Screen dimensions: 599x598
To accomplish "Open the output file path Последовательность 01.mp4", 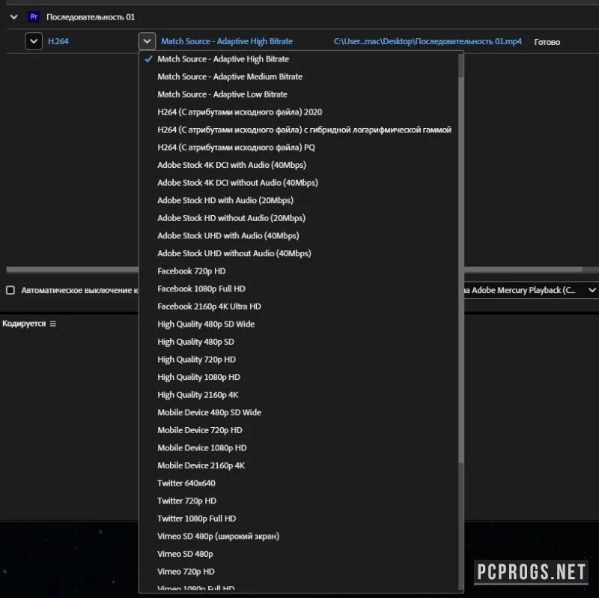I will [428, 41].
